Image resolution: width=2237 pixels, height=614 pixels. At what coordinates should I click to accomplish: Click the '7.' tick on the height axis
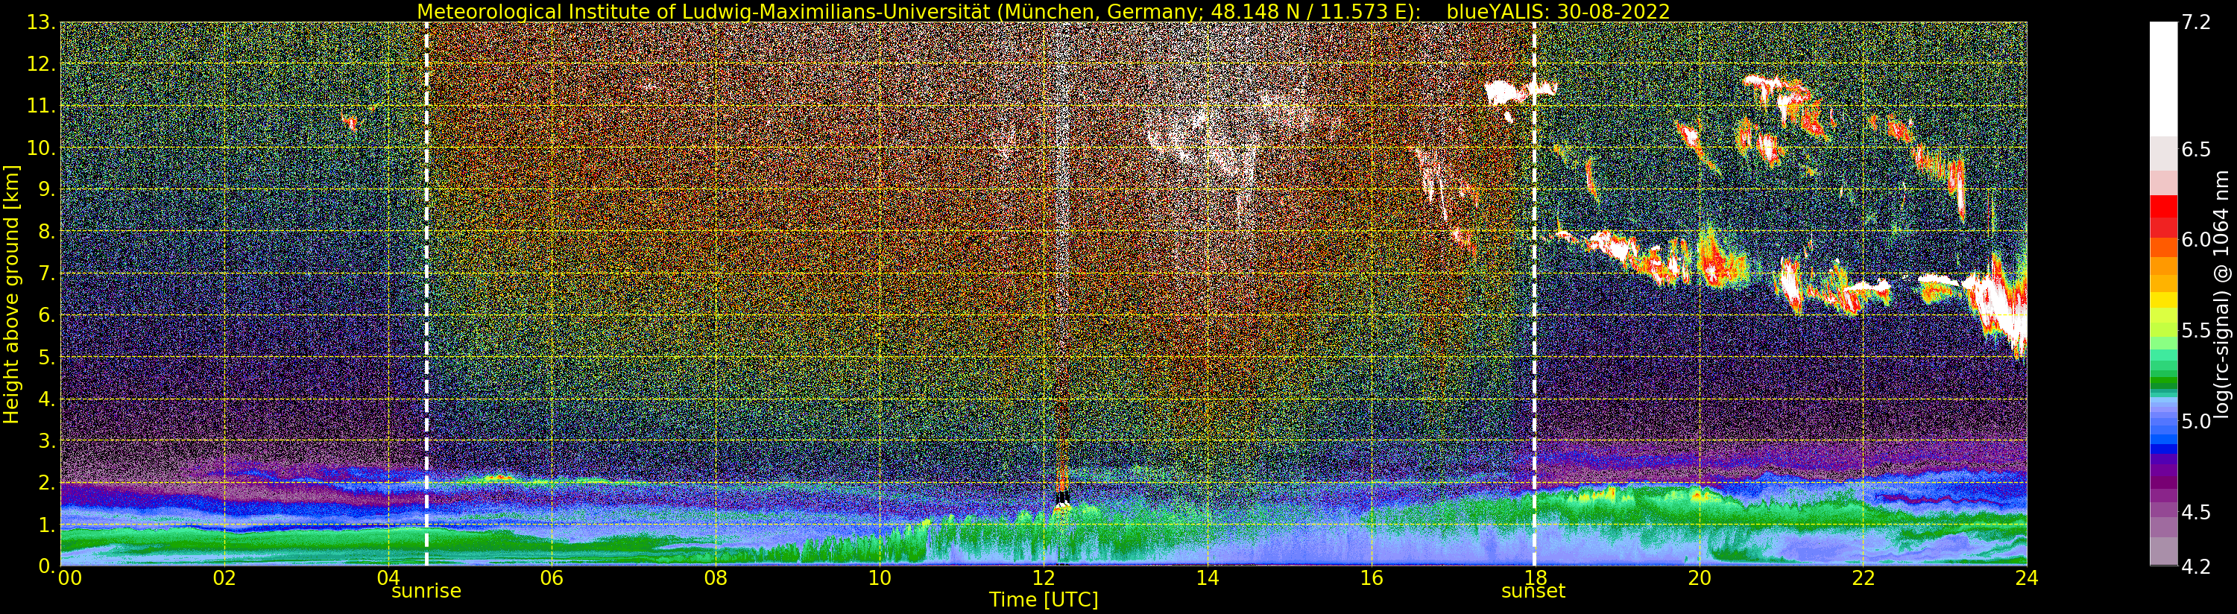click(46, 273)
